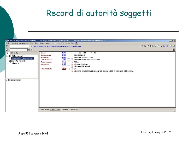Switch to the 4. Record HOL tab
The height and width of the screenshot is (141, 188).
pyautogui.click(x=74, y=109)
